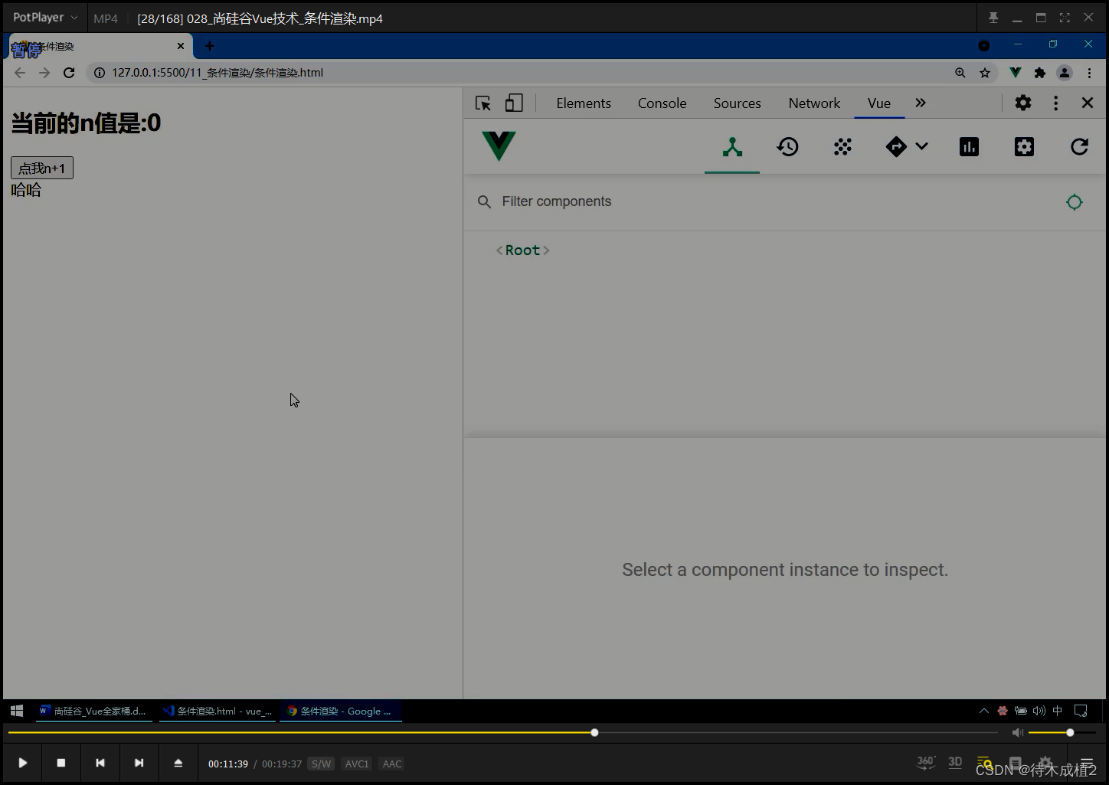Select the Root component in tree
Viewport: 1109px width, 785px height.
(x=522, y=250)
